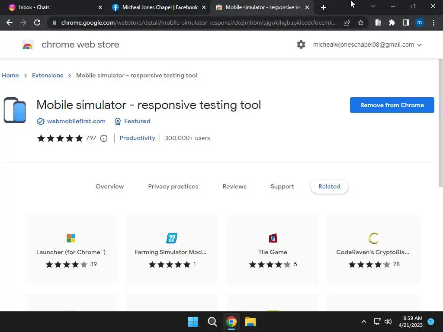Select the Related tab
Viewport: 443px width, 332px height.
pos(329,187)
